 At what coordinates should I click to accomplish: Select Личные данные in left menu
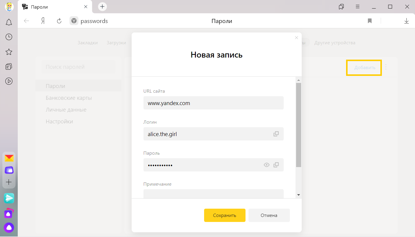pyautogui.click(x=78, y=109)
